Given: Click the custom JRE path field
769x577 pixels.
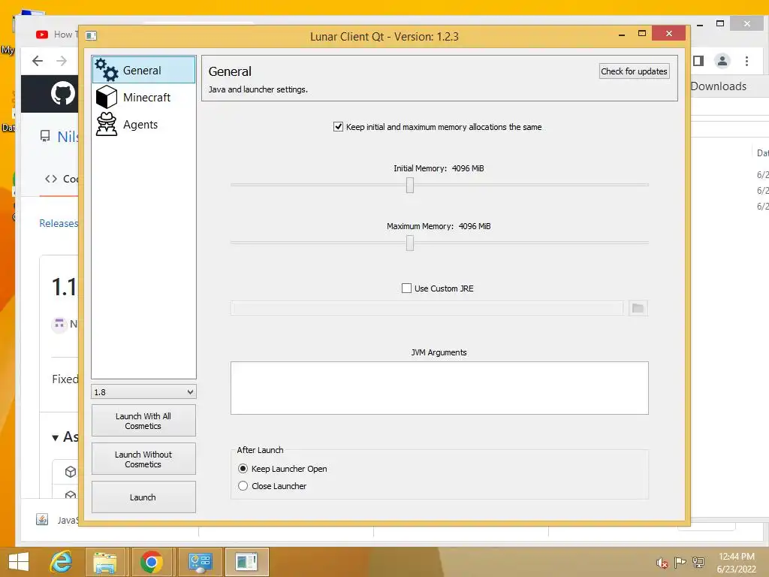Looking at the screenshot, I should tap(427, 308).
